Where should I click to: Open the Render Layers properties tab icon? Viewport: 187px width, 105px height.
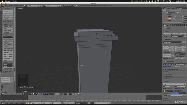click(170, 25)
